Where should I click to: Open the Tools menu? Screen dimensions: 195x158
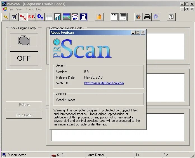[x=29, y=9]
